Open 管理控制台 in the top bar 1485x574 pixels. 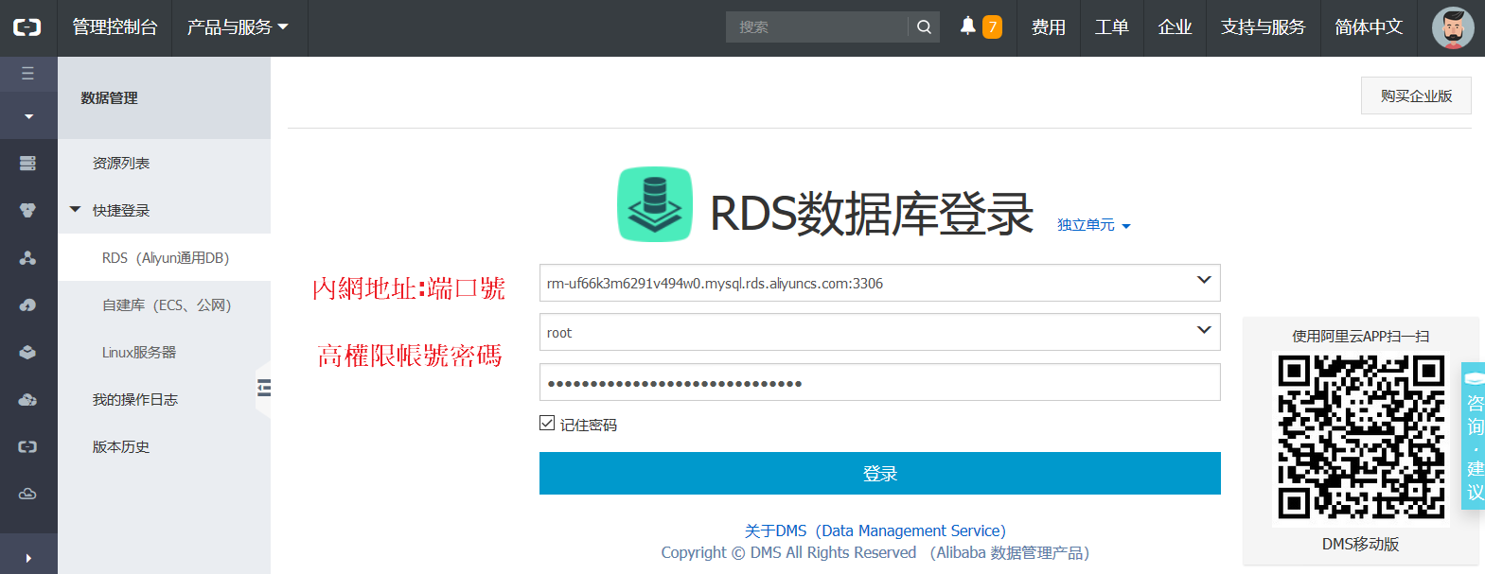pyautogui.click(x=115, y=27)
